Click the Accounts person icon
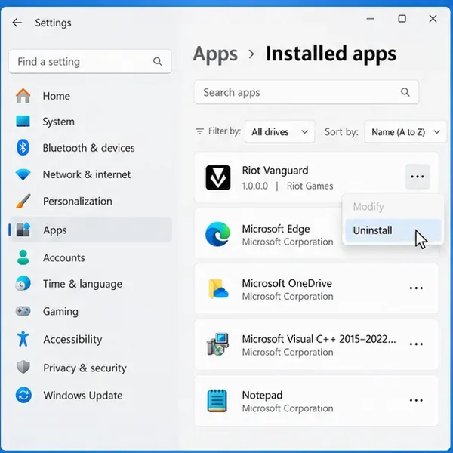 coord(23,257)
